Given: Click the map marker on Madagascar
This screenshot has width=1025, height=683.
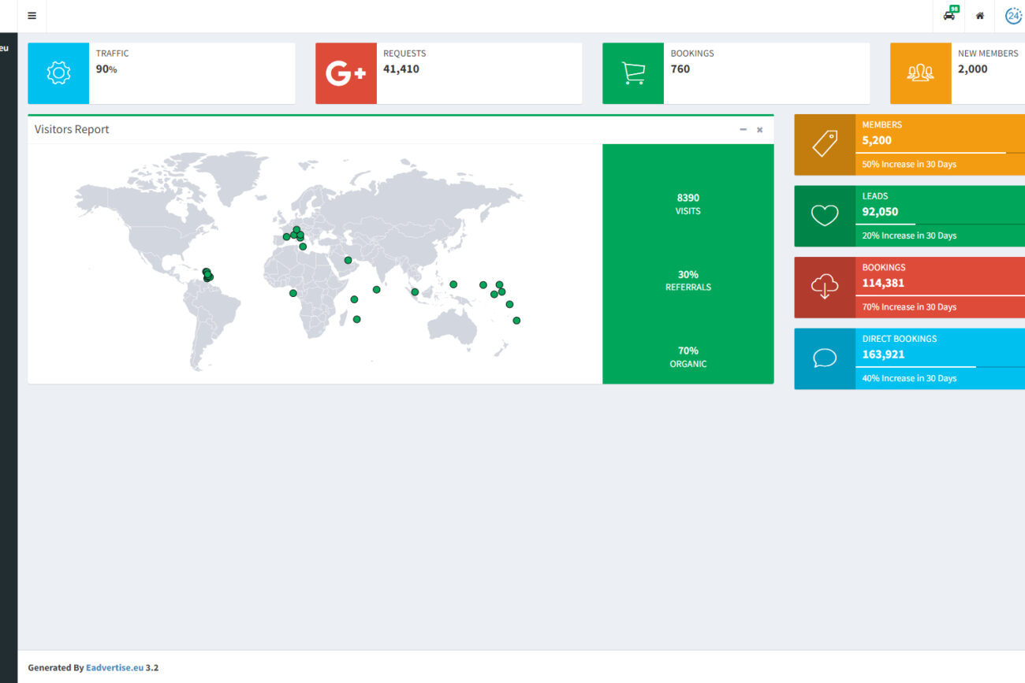Looking at the screenshot, I should click(x=356, y=319).
